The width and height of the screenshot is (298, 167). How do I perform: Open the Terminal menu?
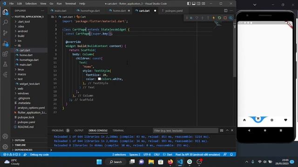click(x=70, y=3)
